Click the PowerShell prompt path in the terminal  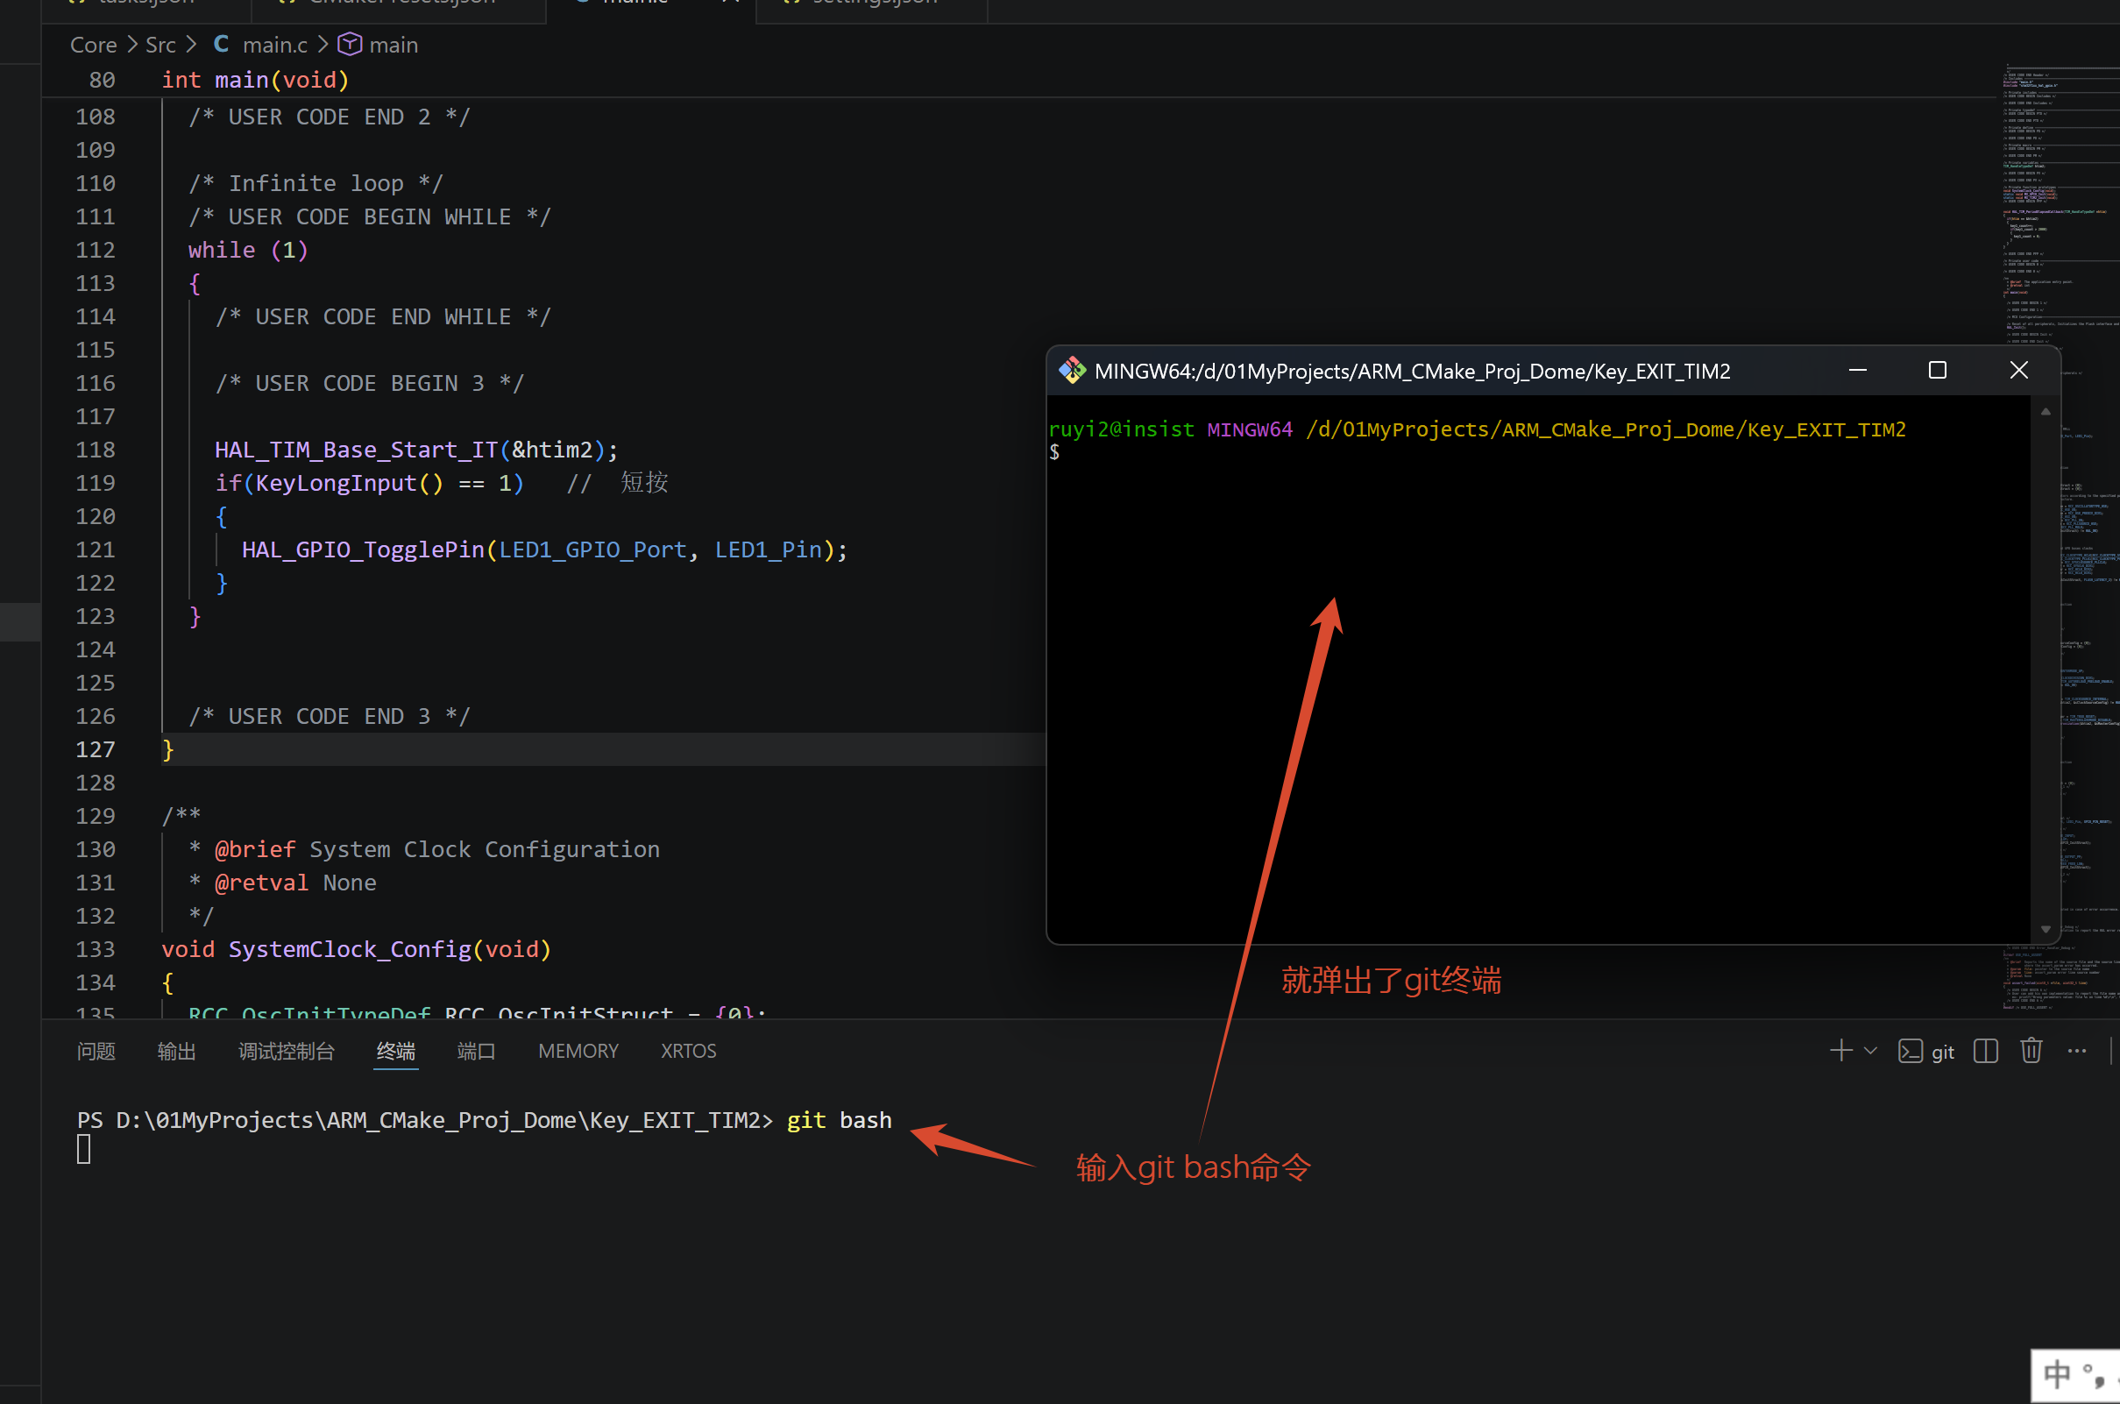(424, 1120)
